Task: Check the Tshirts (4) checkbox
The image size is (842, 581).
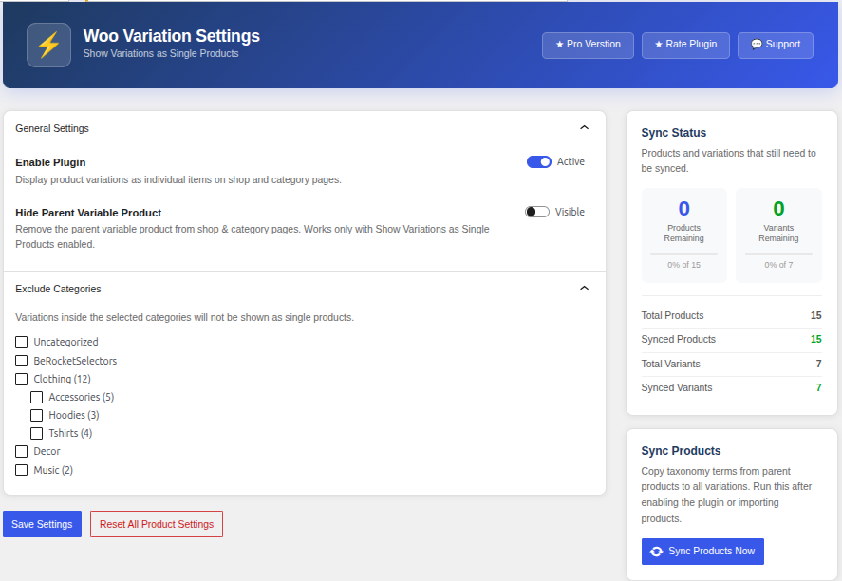Action: pos(35,433)
